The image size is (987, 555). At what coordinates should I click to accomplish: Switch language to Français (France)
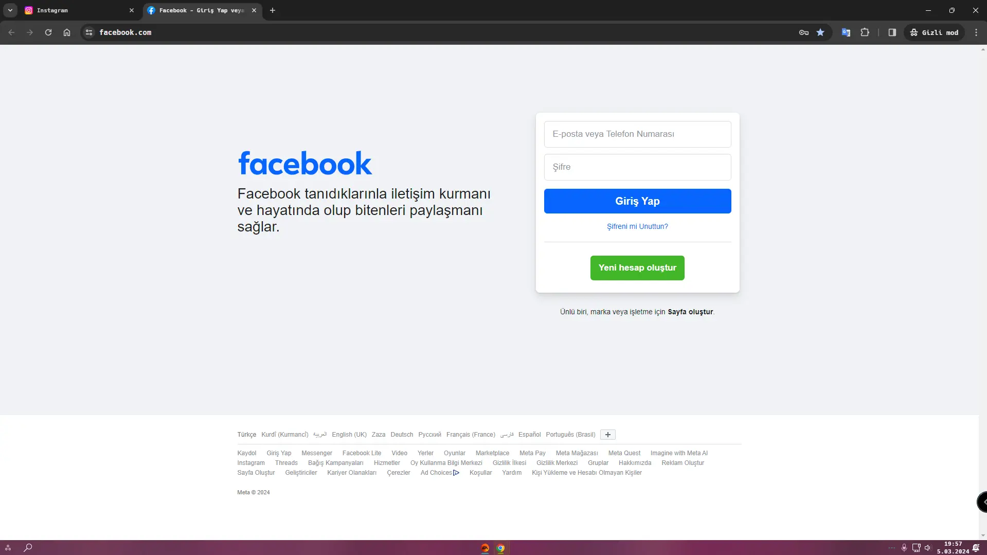click(471, 435)
